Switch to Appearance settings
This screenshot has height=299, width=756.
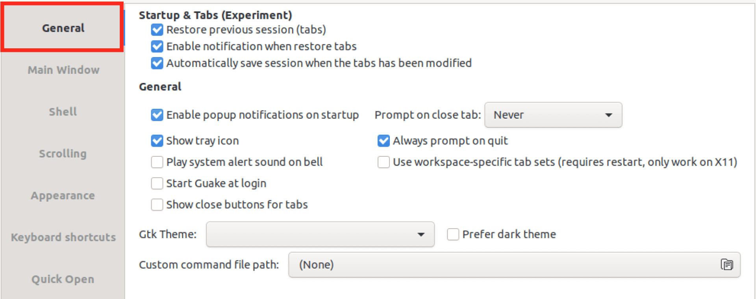pos(63,195)
